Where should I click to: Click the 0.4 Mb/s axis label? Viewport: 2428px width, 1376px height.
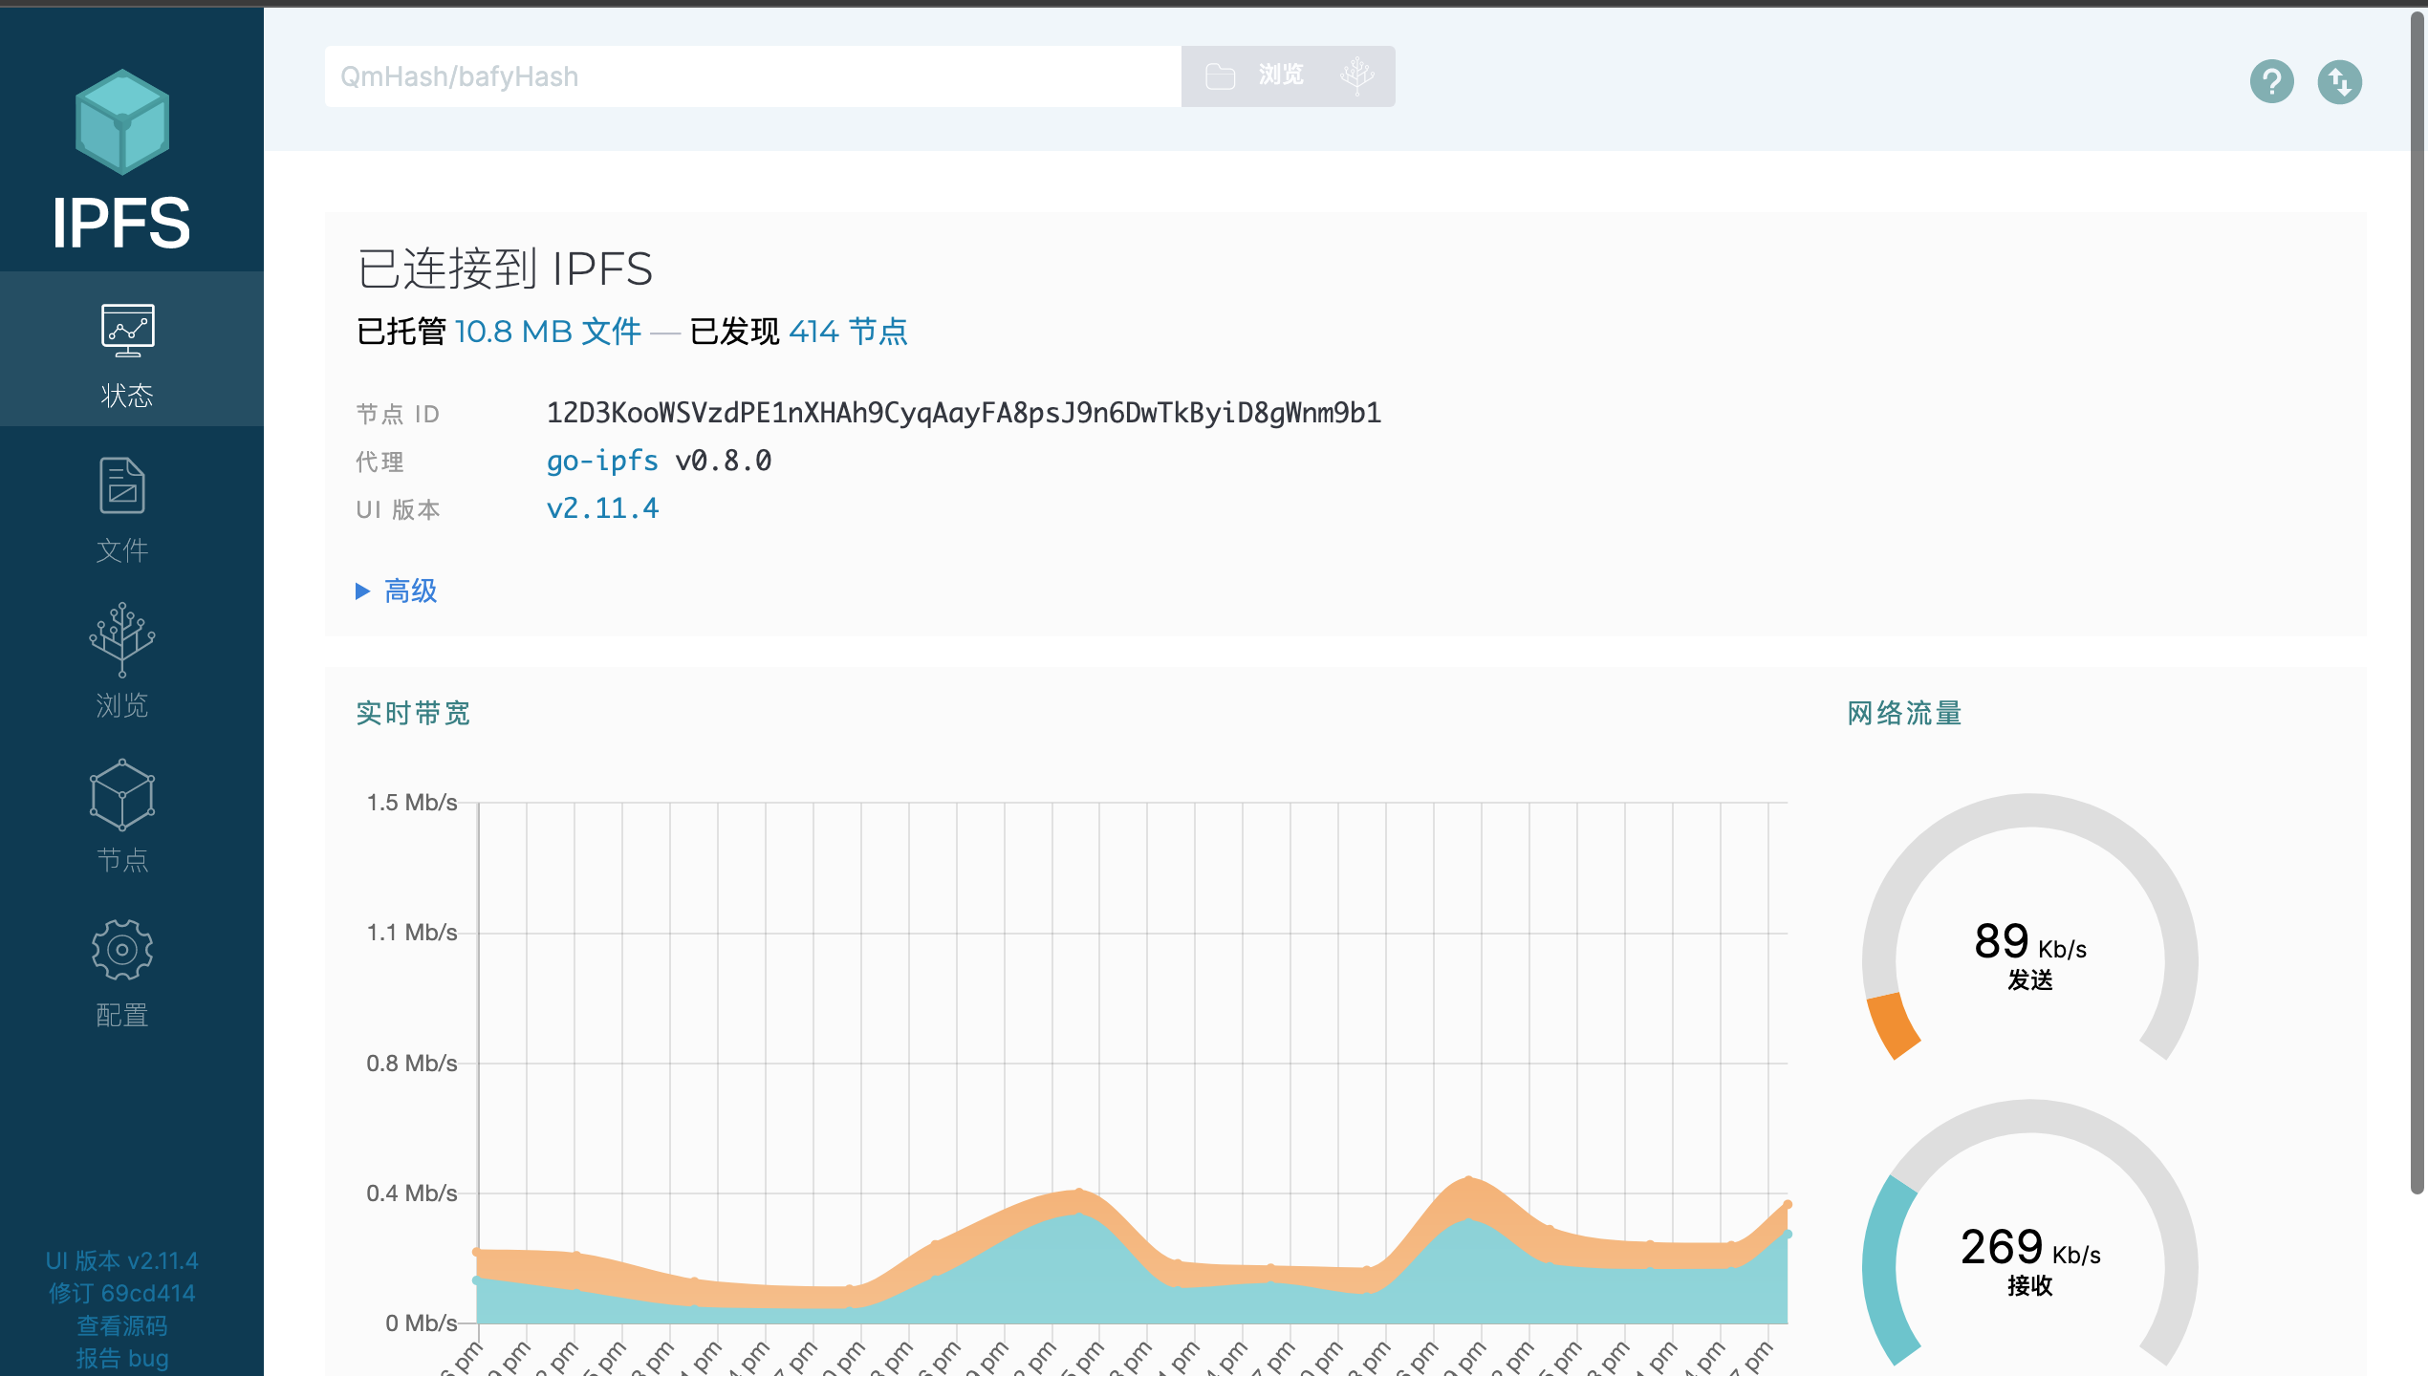tap(412, 1193)
